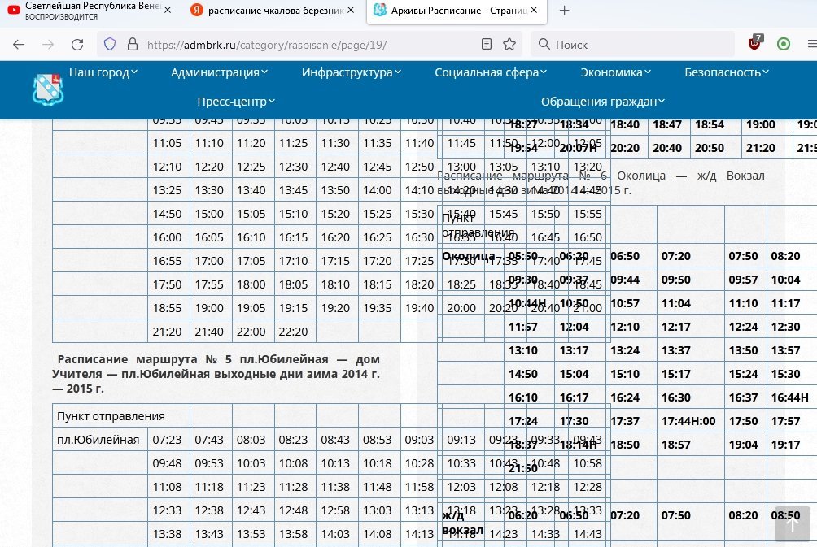Expand the «Администрация» dropdown menu
The height and width of the screenshot is (547, 817).
pyautogui.click(x=220, y=72)
